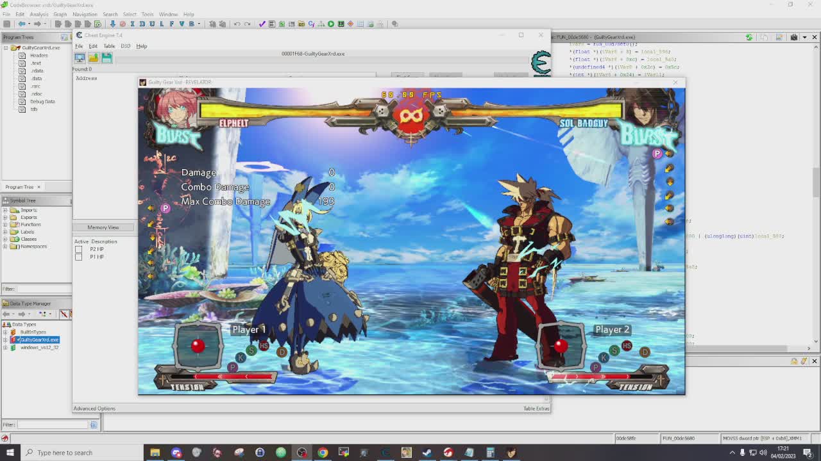Select the 'F' function navigation icon
The width and height of the screenshot is (821, 461).
(171, 24)
